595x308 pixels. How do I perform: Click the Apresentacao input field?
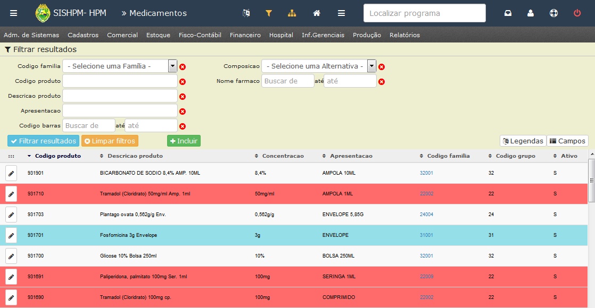pyautogui.click(x=120, y=110)
